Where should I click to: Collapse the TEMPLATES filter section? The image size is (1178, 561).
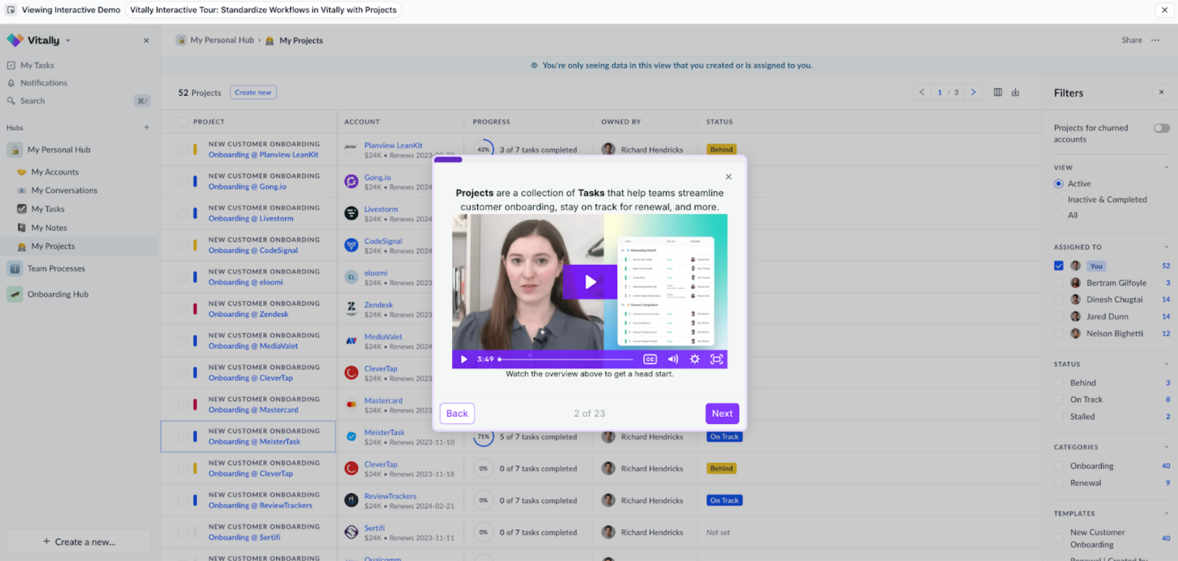coord(1166,514)
